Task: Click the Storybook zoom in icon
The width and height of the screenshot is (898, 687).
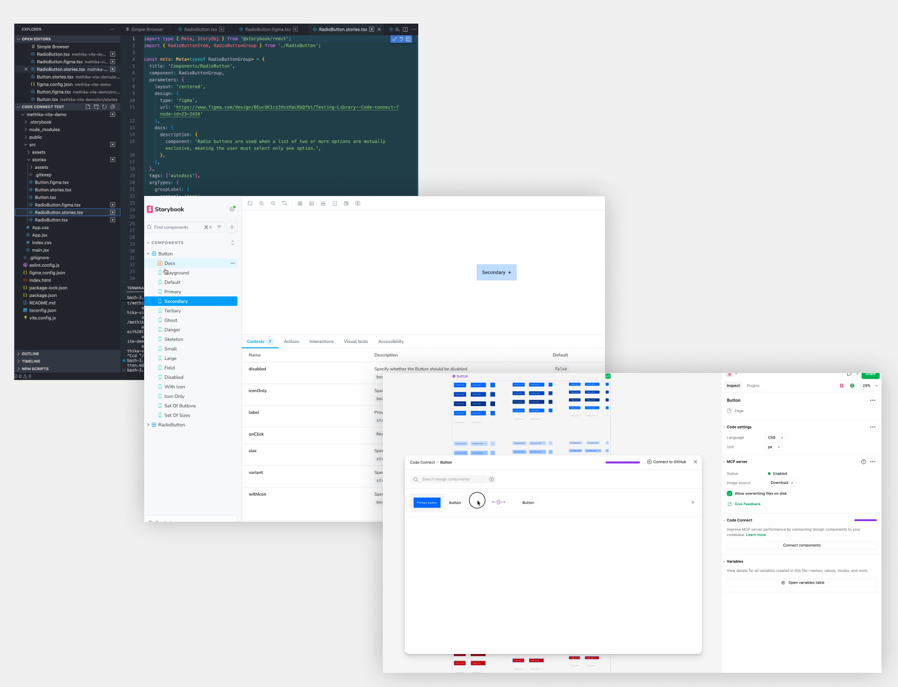Action: click(x=261, y=204)
